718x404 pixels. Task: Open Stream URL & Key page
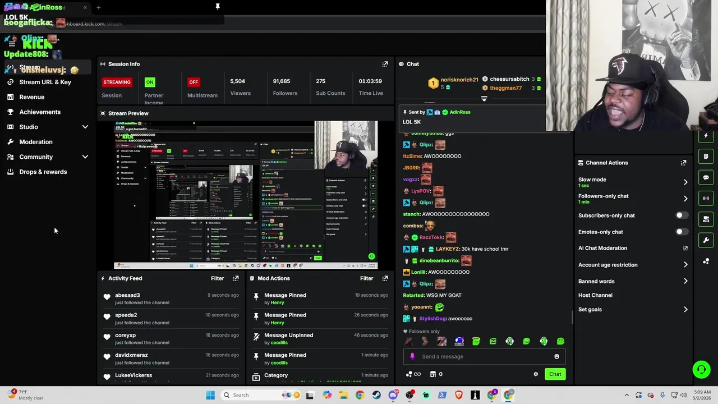point(45,82)
